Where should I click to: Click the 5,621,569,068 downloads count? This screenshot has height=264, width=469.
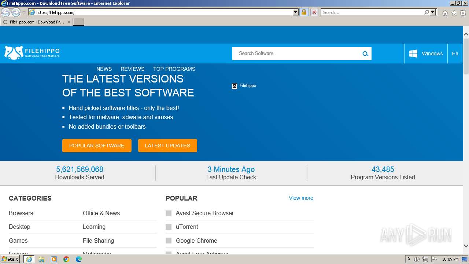tap(80, 169)
